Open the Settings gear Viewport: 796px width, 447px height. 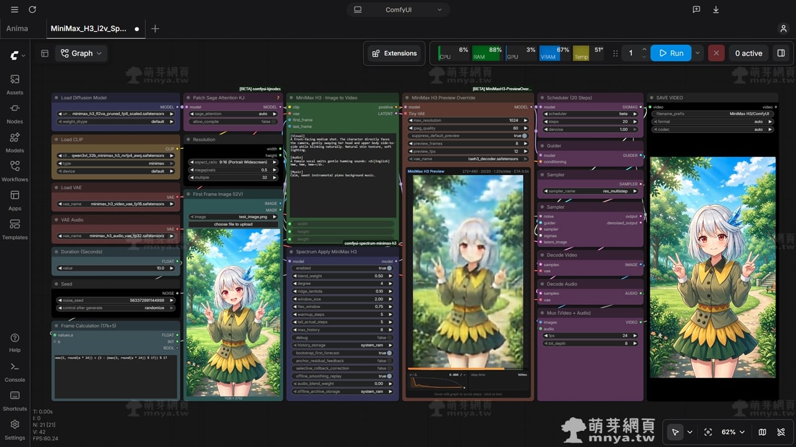15,429
